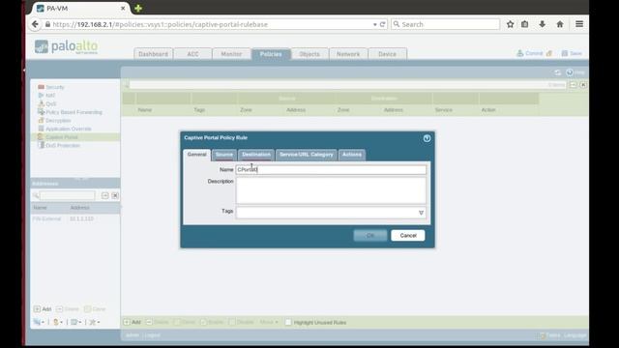Screen dimensions: 619x348
Task: Go to the Device main tab
Action: (x=387, y=54)
